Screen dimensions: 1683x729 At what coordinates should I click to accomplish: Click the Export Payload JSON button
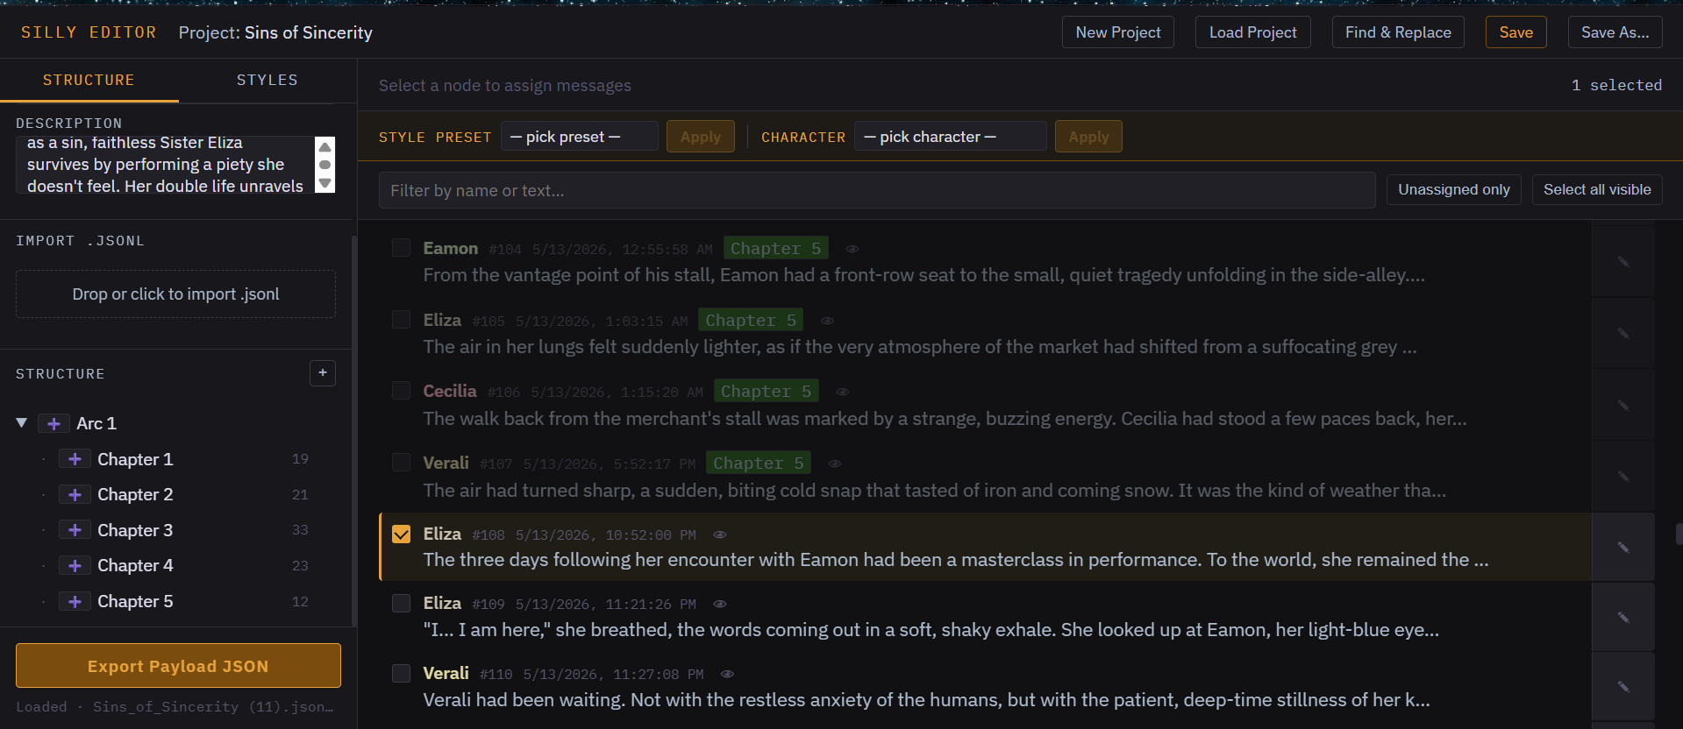tap(178, 666)
